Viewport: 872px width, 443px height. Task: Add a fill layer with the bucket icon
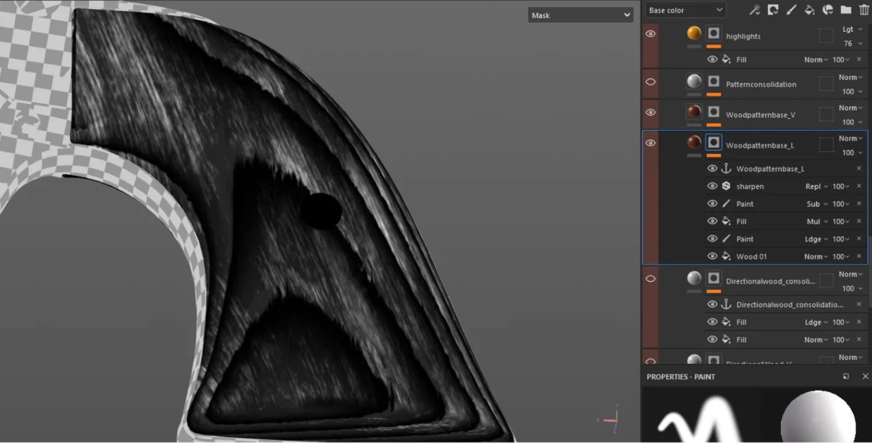click(809, 9)
